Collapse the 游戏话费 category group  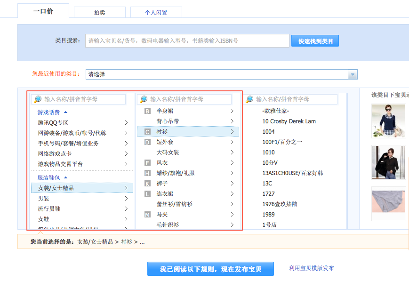65,112
